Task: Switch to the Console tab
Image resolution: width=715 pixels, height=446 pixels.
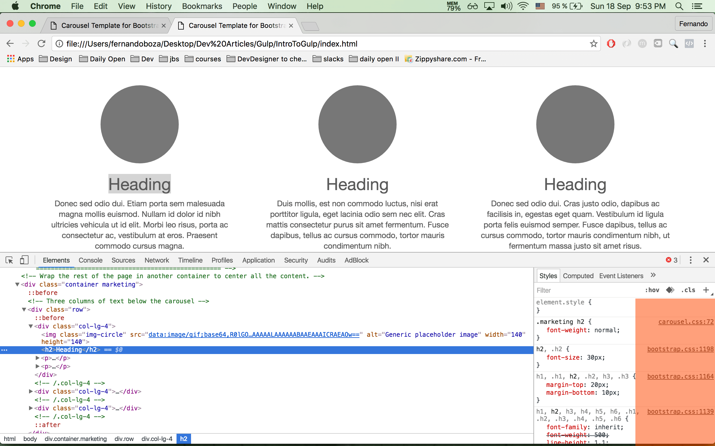Action: tap(90, 260)
